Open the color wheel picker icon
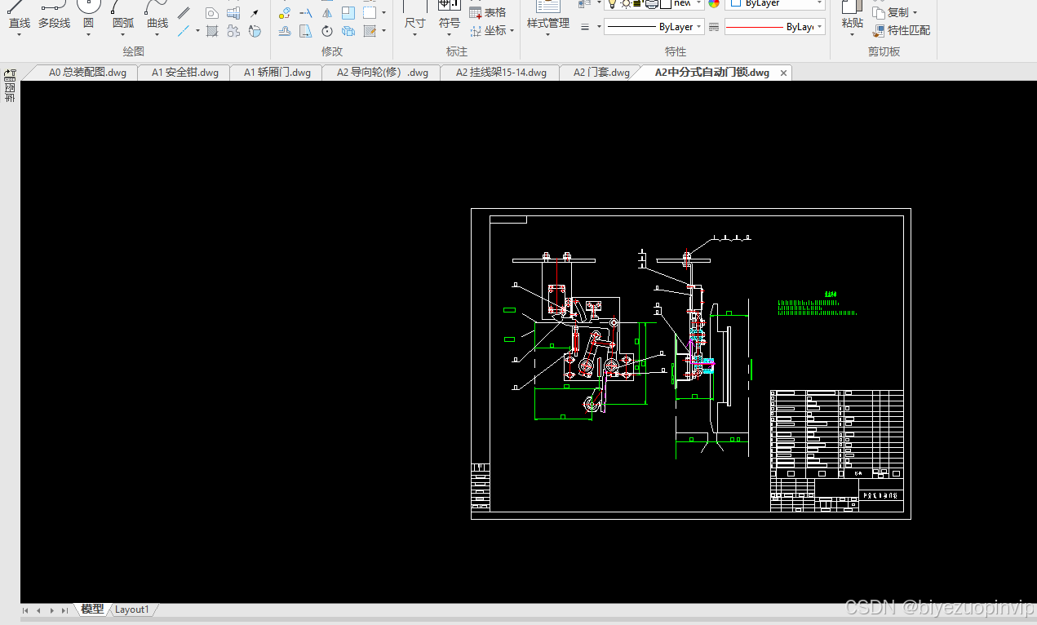1037x625 pixels. click(x=714, y=3)
